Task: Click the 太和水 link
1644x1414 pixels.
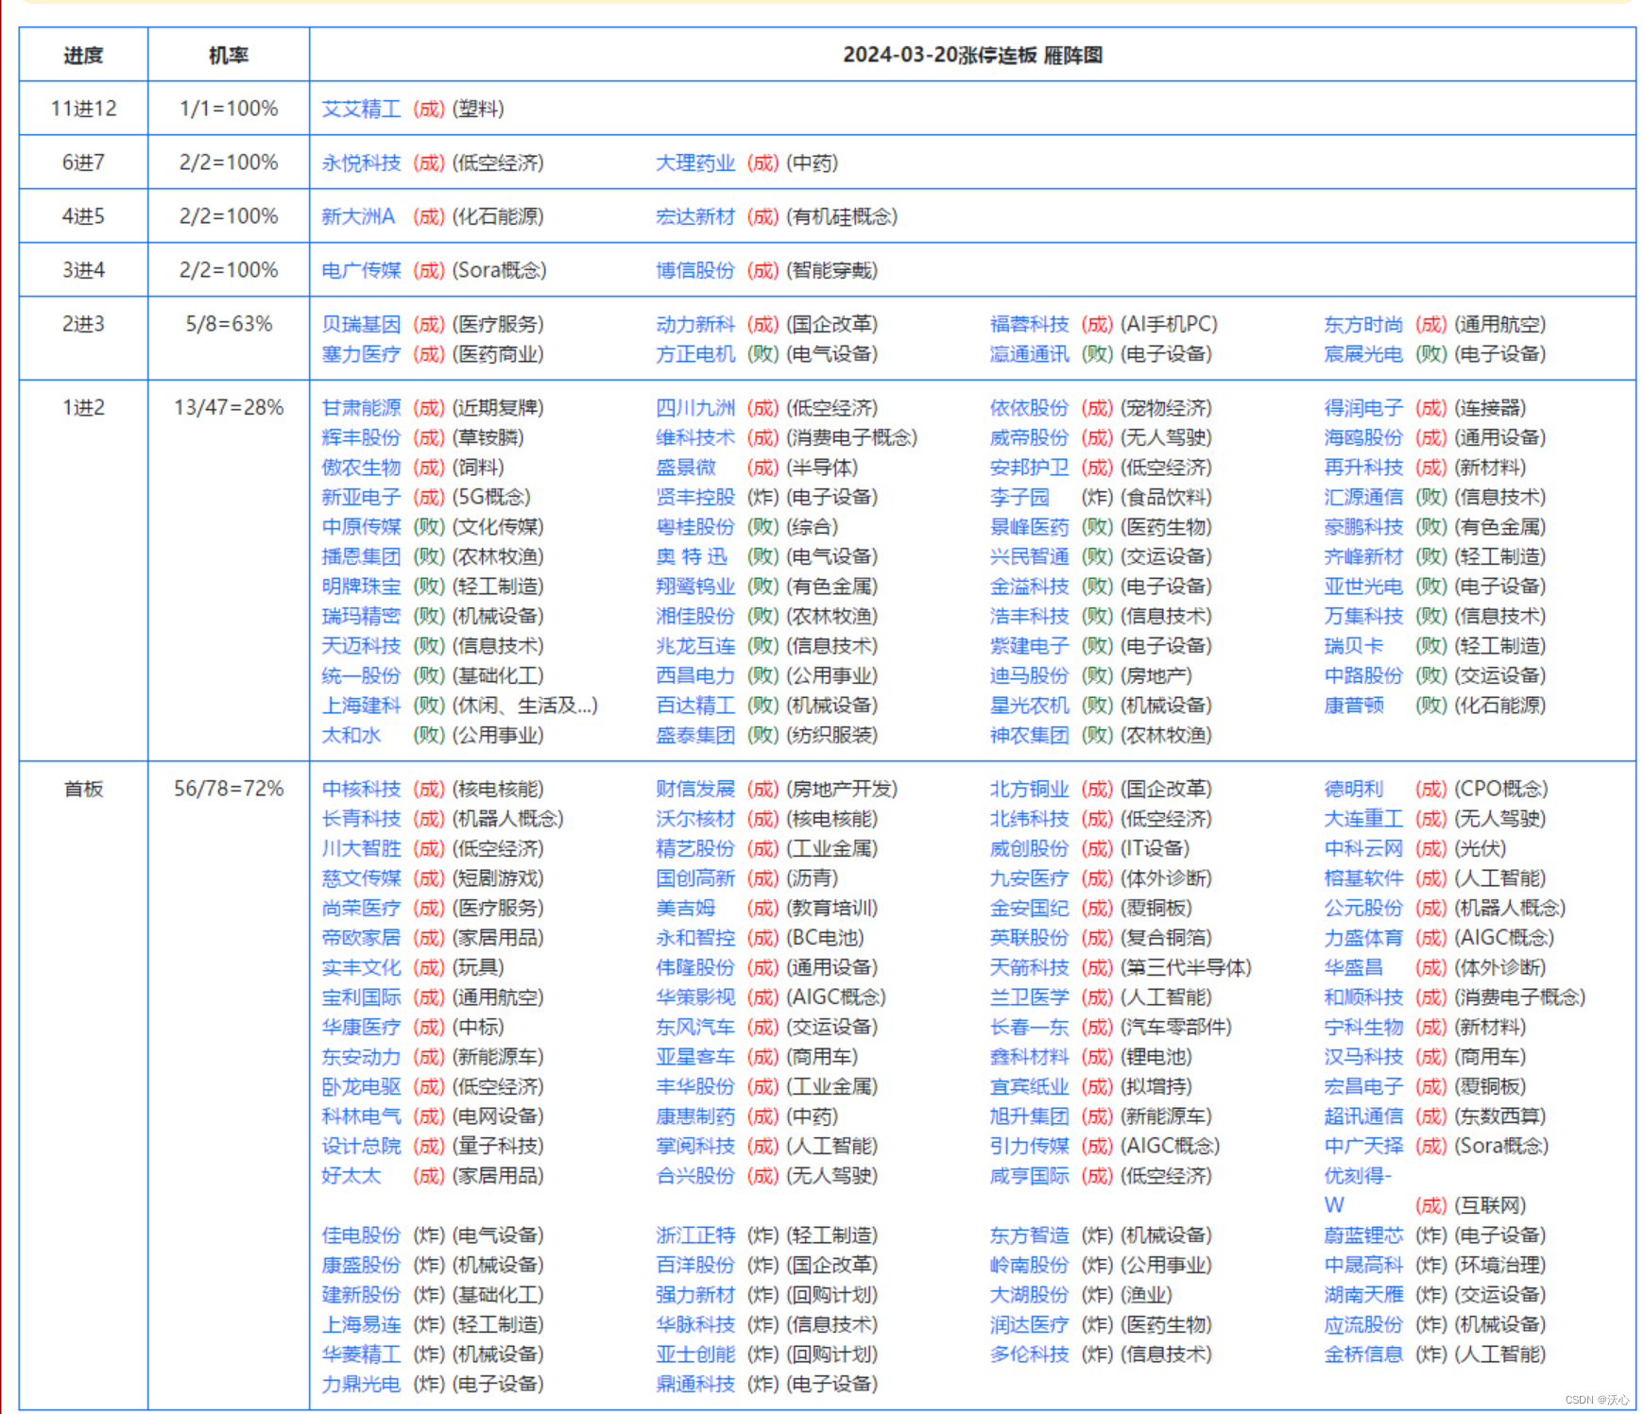Action: click(x=351, y=735)
